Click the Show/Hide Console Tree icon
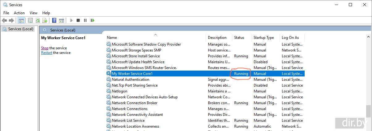372x131 pixels. pos(21,20)
